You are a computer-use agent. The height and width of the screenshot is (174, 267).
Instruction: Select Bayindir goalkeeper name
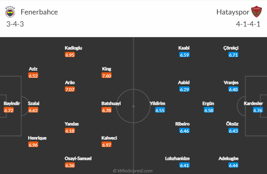(12, 103)
